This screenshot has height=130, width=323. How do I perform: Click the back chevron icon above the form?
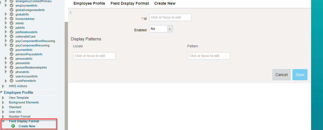(x=71, y=12)
